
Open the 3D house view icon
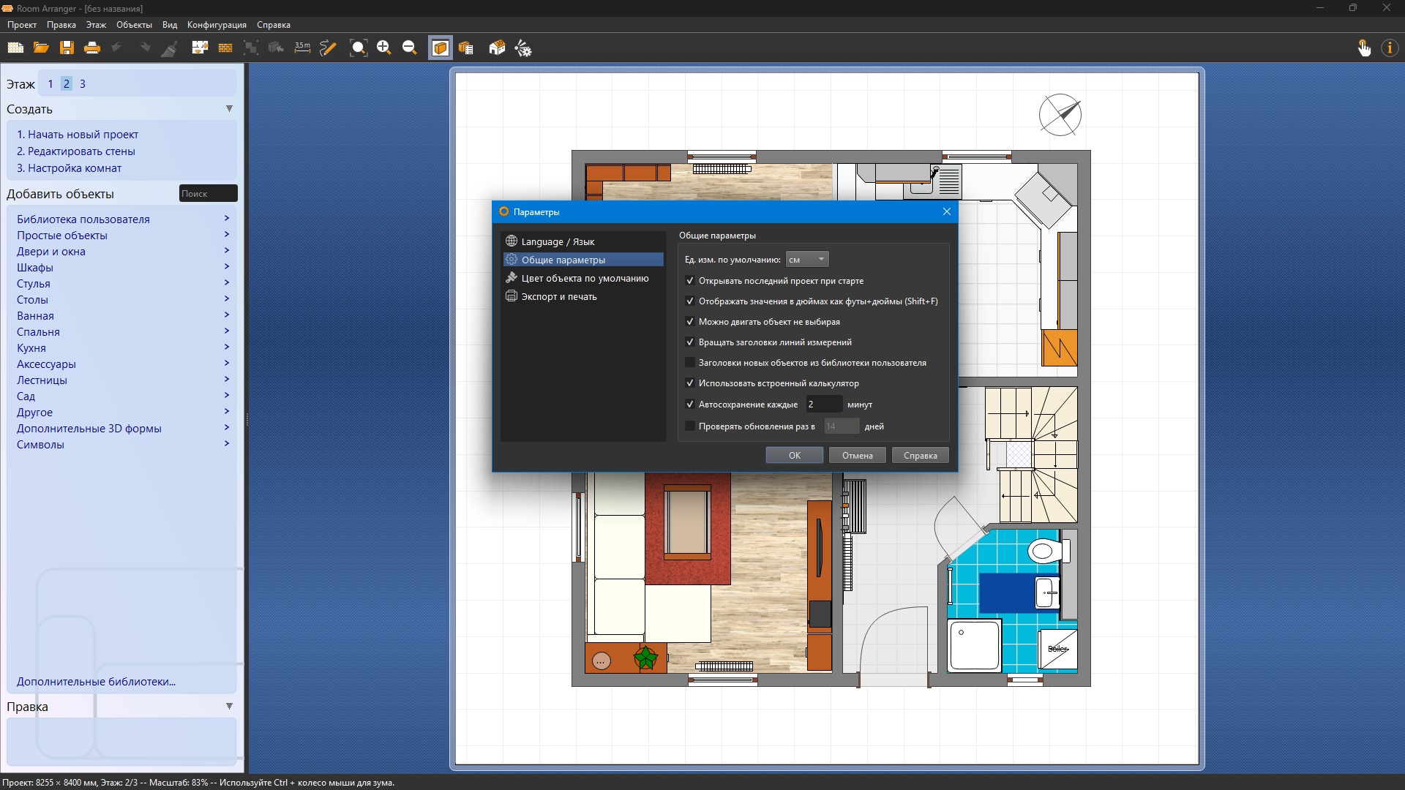pyautogui.click(x=497, y=48)
